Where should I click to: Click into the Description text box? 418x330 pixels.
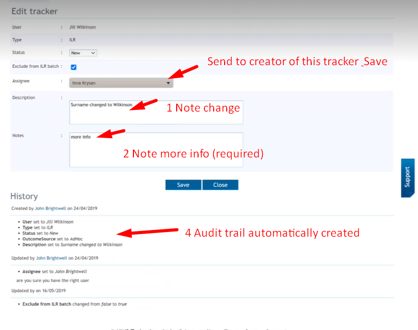(x=156, y=112)
